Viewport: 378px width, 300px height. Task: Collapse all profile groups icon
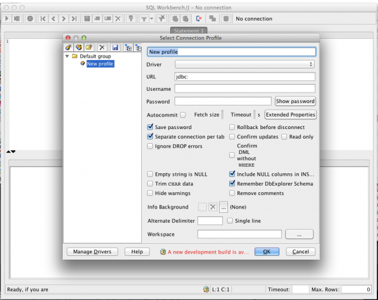(138, 48)
